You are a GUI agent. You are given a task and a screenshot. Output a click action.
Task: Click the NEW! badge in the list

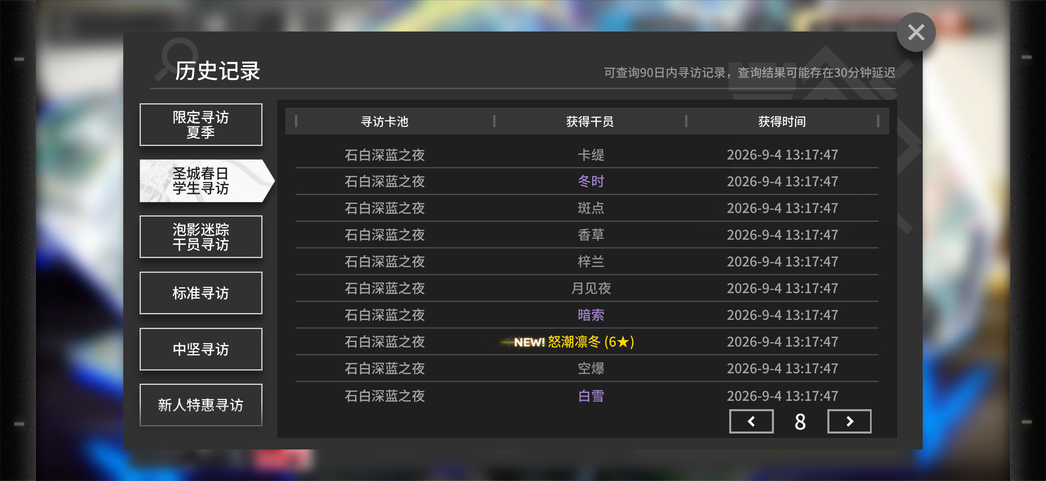[529, 342]
